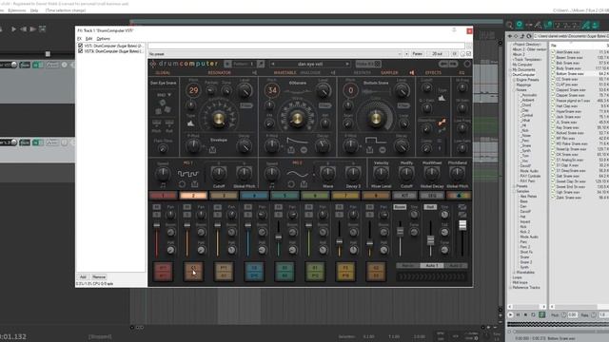Select previous preset with left arrow

tap(273, 64)
